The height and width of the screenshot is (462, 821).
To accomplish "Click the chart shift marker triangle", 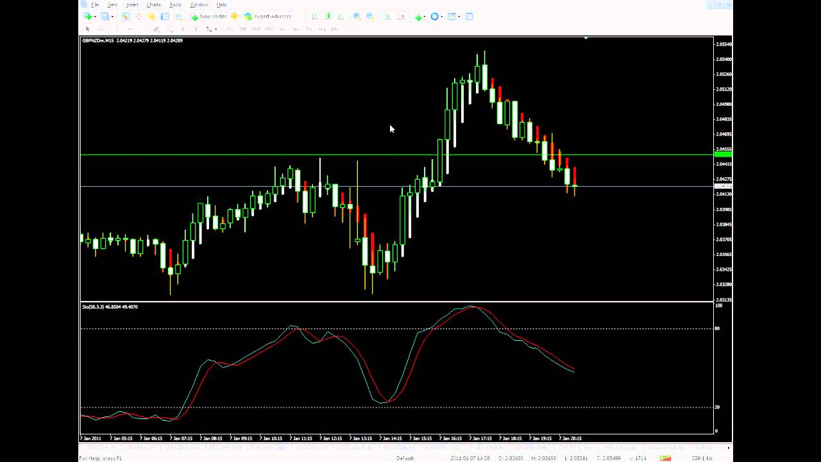I will 586,38.
